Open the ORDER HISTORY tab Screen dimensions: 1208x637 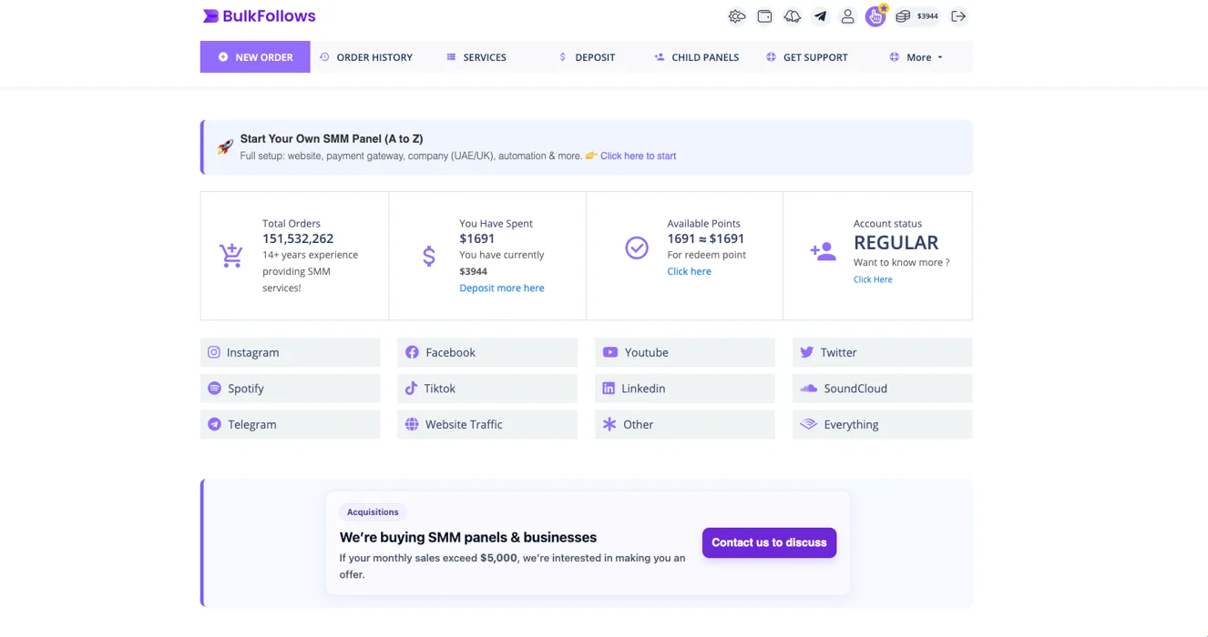366,57
